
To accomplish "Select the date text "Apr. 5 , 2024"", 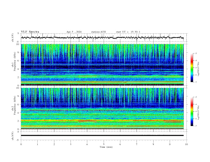I will (x=74, y=32).
